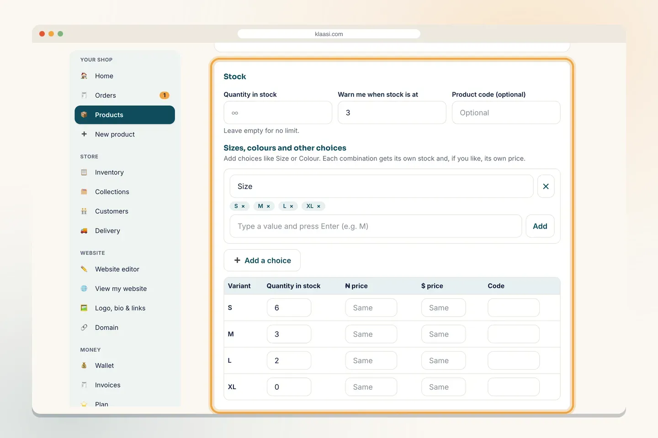Click the Customers people icon
This screenshot has height=438, width=658.
point(84,211)
